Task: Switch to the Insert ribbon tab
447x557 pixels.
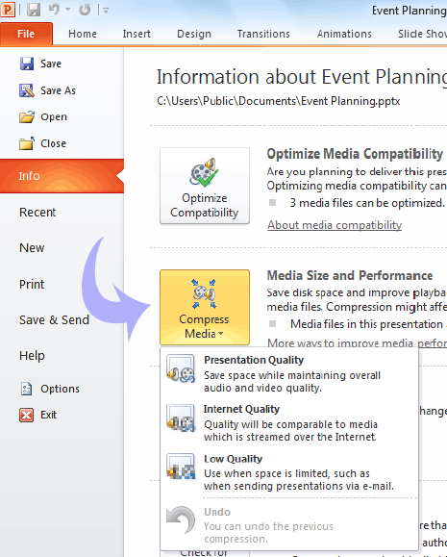Action: pos(137,34)
